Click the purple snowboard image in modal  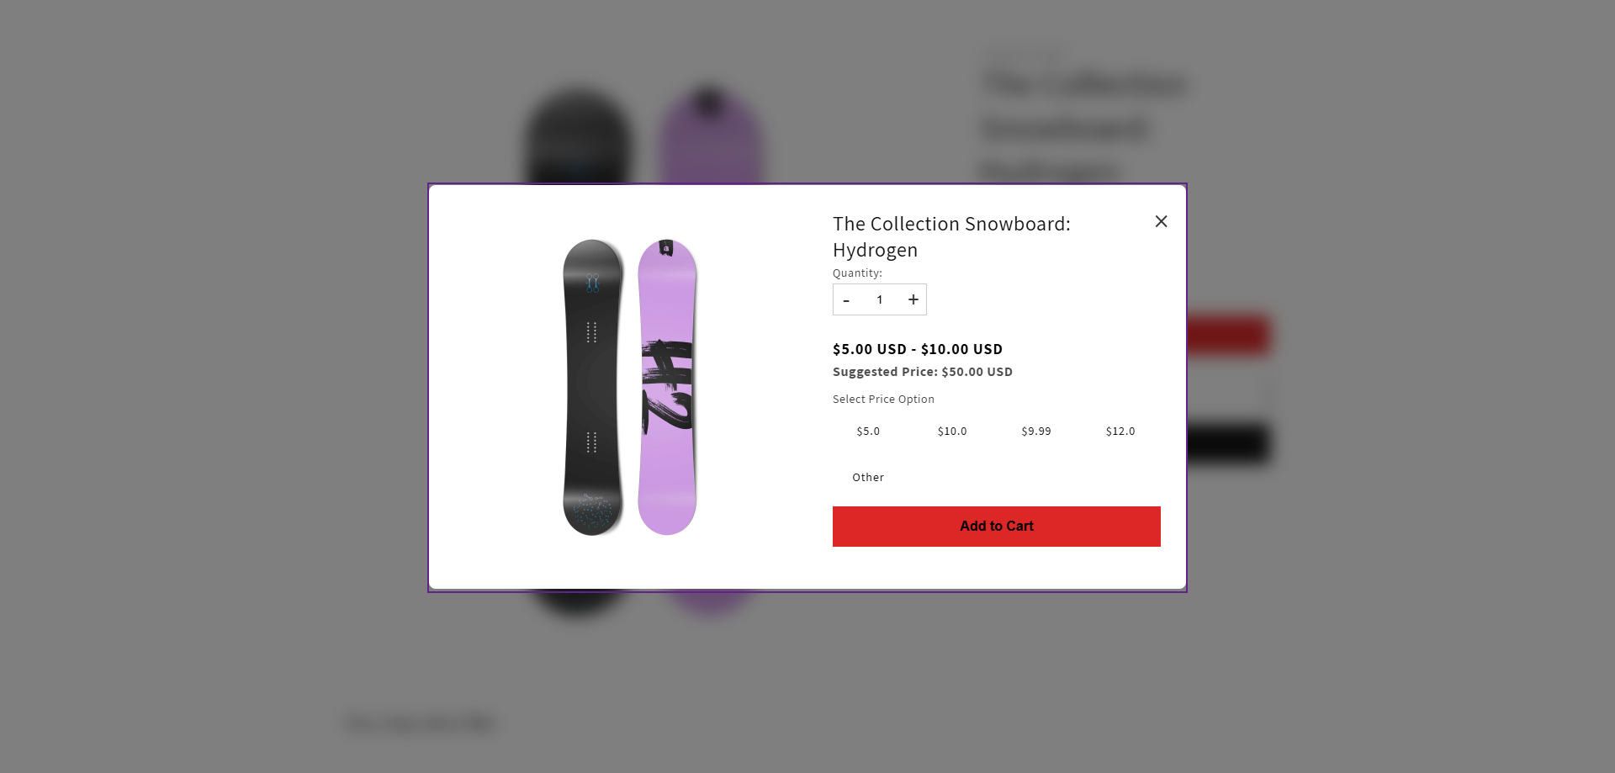pos(667,388)
